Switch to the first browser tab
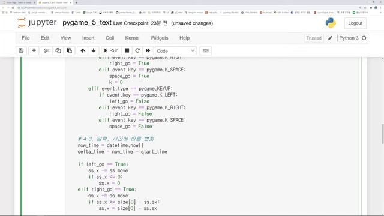Image resolution: width=384 pixels, height=216 pixels. pyautogui.click(x=19, y=2)
